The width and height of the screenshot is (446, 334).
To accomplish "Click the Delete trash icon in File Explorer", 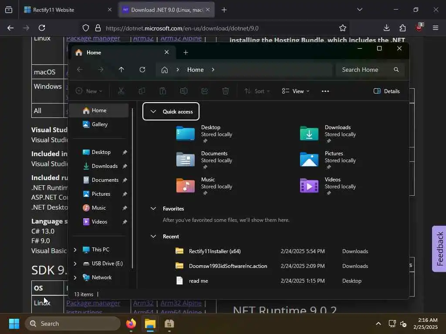I will point(226,91).
